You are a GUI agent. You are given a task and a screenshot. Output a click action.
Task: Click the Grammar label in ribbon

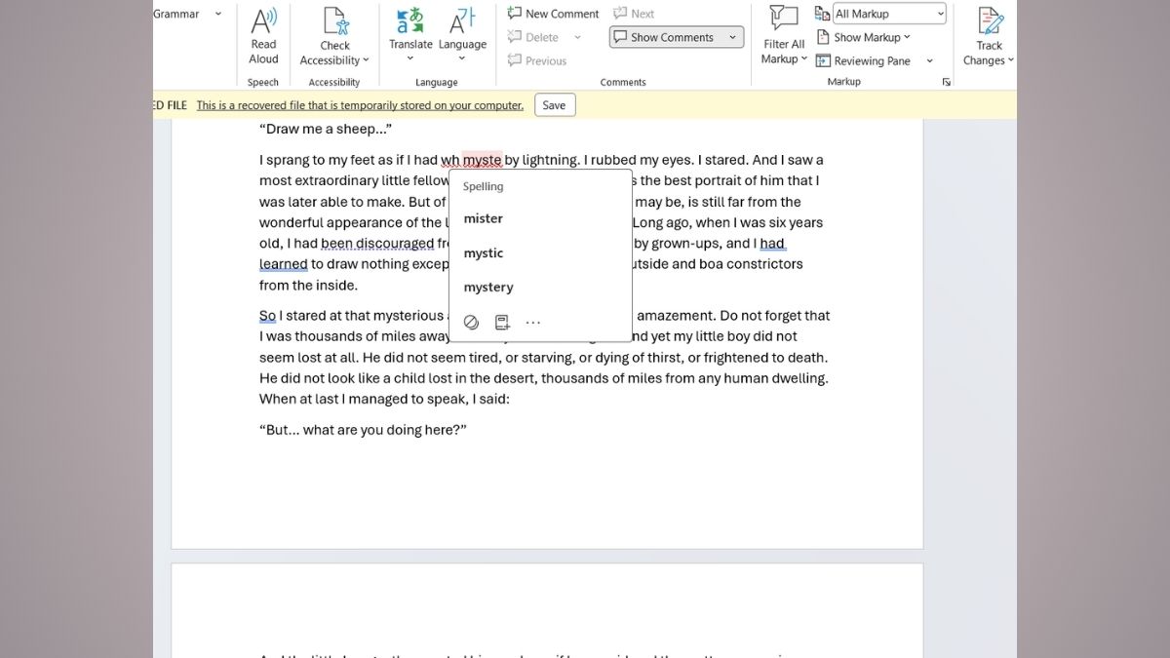[x=176, y=14]
